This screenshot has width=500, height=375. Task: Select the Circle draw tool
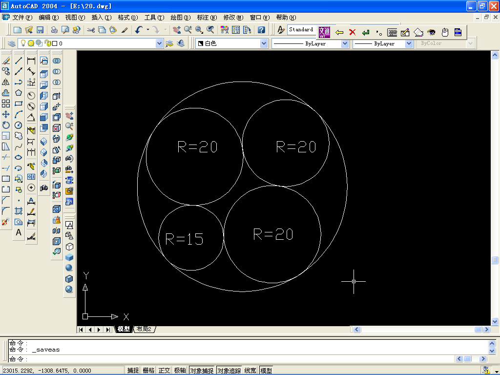[x=19, y=125]
